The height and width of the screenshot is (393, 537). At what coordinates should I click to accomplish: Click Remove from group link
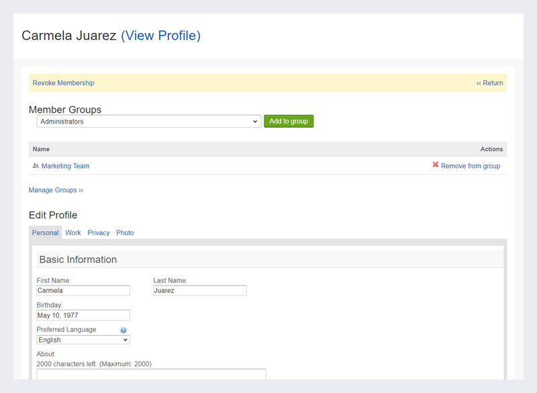[471, 166]
